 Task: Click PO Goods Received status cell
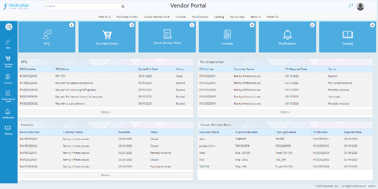(x=340, y=83)
